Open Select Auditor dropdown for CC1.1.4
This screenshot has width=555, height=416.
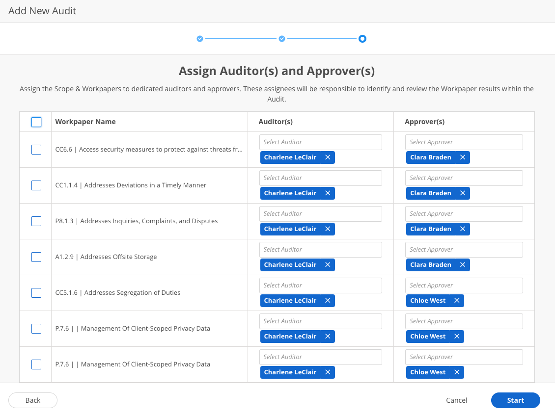[320, 178]
